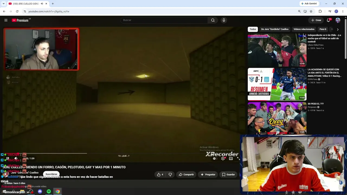Expand the tab search dropdown
Image resolution: width=347 pixels, height=195 pixels.
tap(4, 4)
